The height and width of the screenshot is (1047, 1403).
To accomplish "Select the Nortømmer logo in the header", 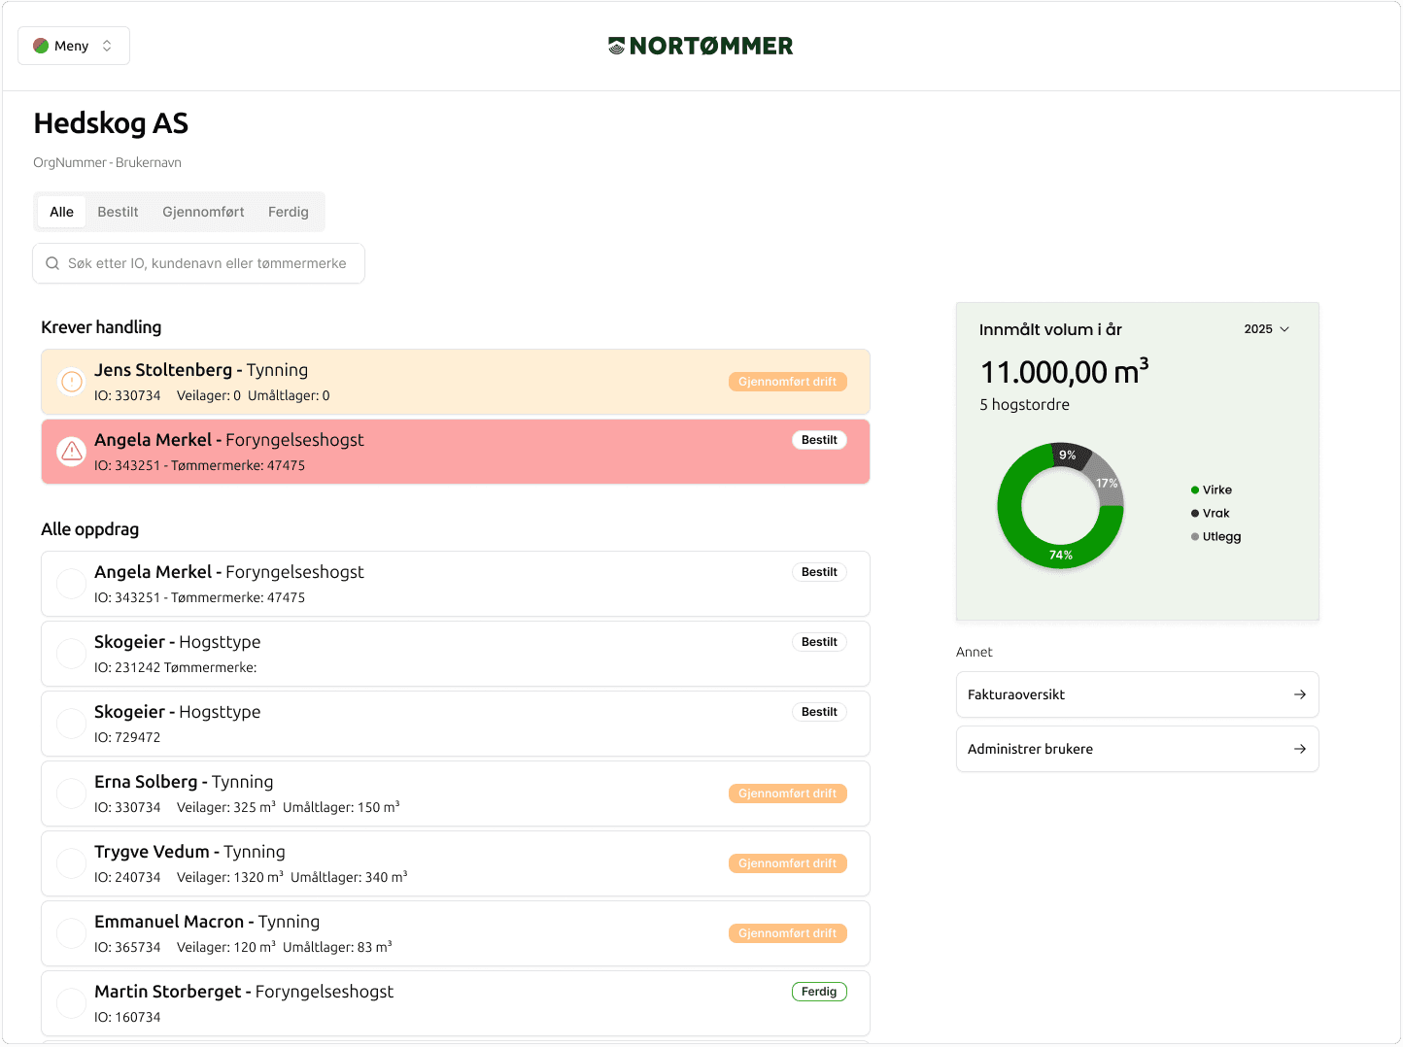I will tap(701, 46).
